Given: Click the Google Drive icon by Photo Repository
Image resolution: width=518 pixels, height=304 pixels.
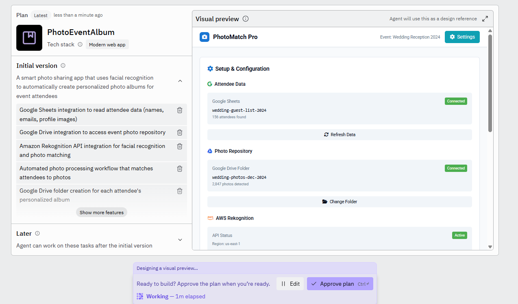Looking at the screenshot, I should pos(210,151).
